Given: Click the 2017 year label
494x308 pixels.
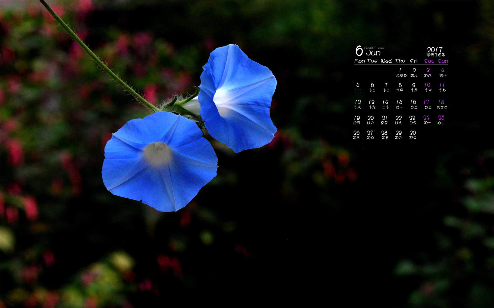Looking at the screenshot, I should click(x=435, y=50).
